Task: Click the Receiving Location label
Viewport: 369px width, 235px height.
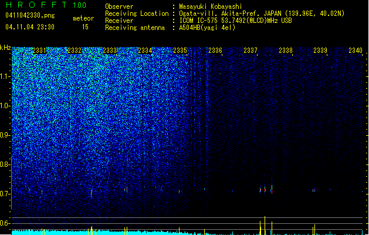Action: [137, 14]
